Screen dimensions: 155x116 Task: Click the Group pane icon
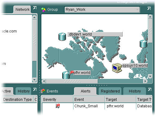44,10
